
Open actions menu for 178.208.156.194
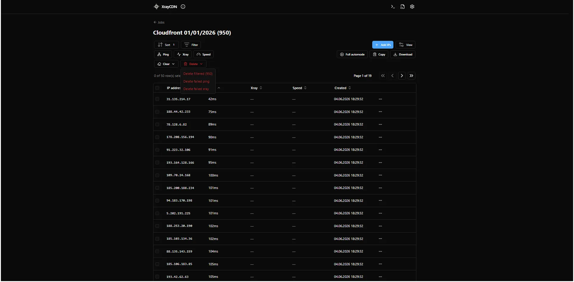pyautogui.click(x=380, y=137)
